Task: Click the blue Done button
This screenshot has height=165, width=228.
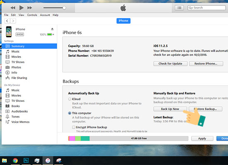Action: point(223,139)
